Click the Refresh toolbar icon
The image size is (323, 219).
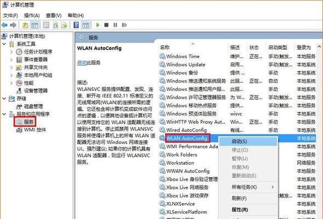[55, 25]
